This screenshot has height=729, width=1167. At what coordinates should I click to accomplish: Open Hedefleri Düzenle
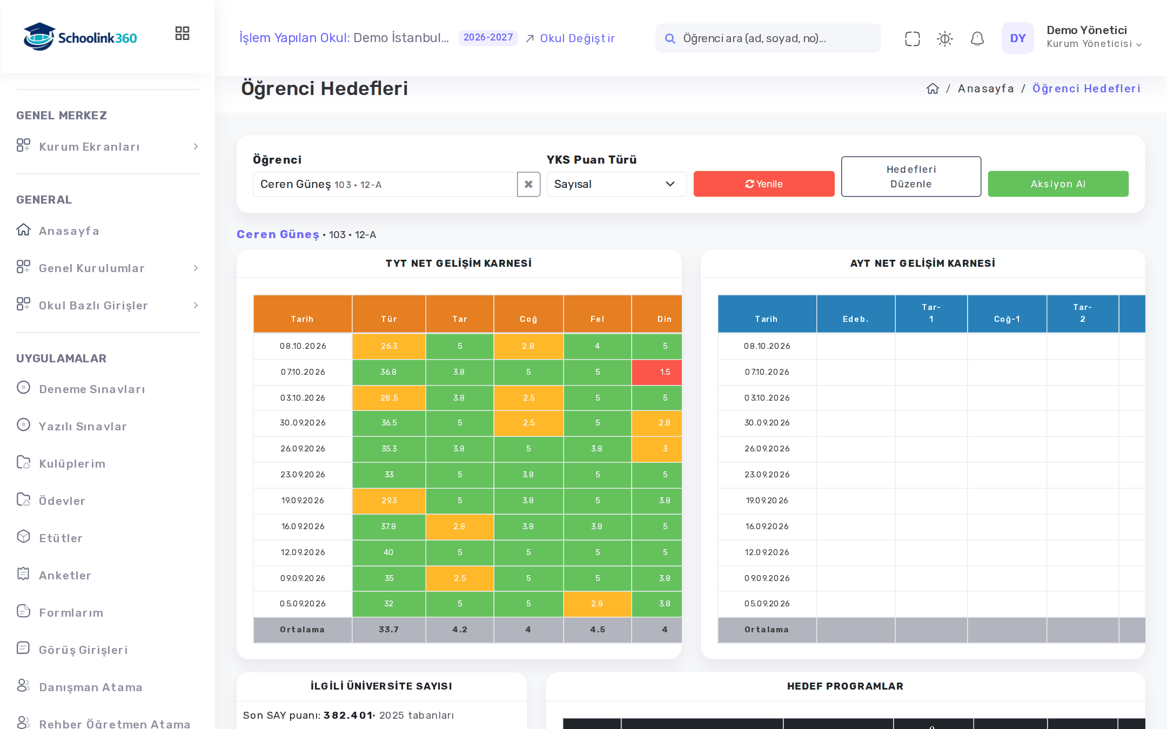tap(911, 177)
